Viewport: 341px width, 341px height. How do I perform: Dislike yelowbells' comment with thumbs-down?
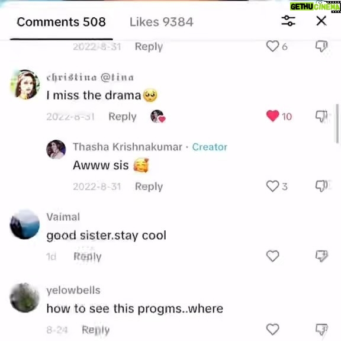tap(321, 329)
